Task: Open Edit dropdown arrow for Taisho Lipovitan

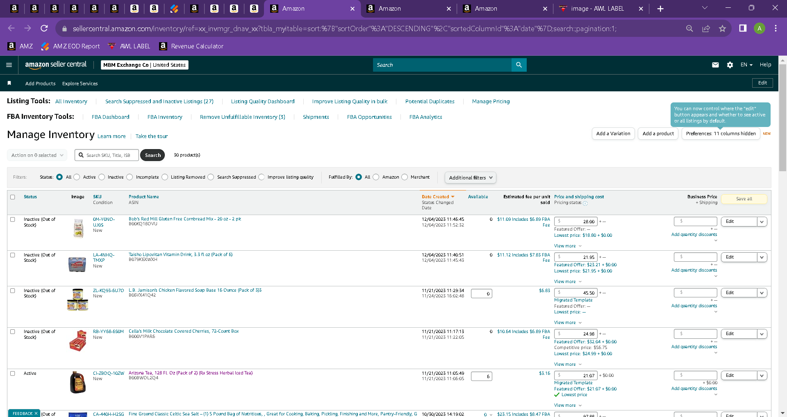Action: click(762, 257)
